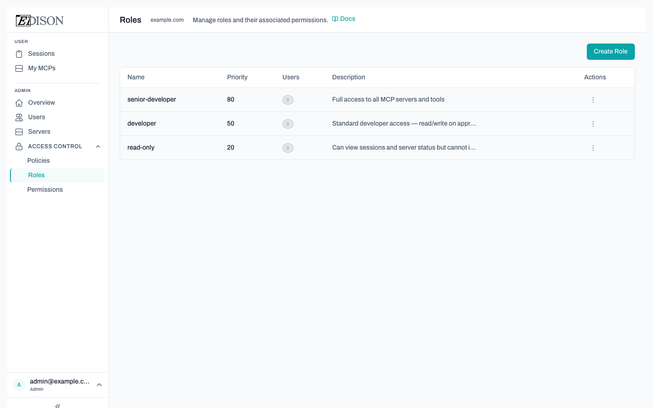
Task: Select the My MCPs server icon
Action: tap(19, 68)
